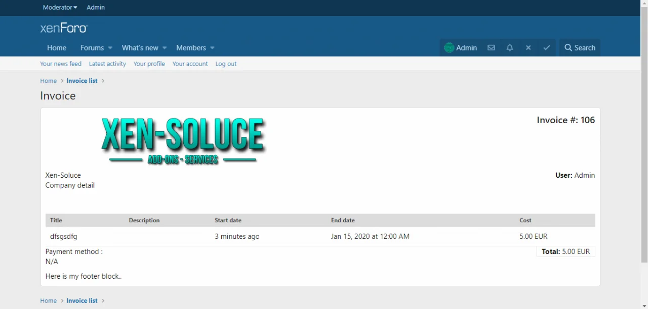Viewport: 648px width, 309px height.
Task: Expand the Moderator dropdown in top bar
Action: 60,8
